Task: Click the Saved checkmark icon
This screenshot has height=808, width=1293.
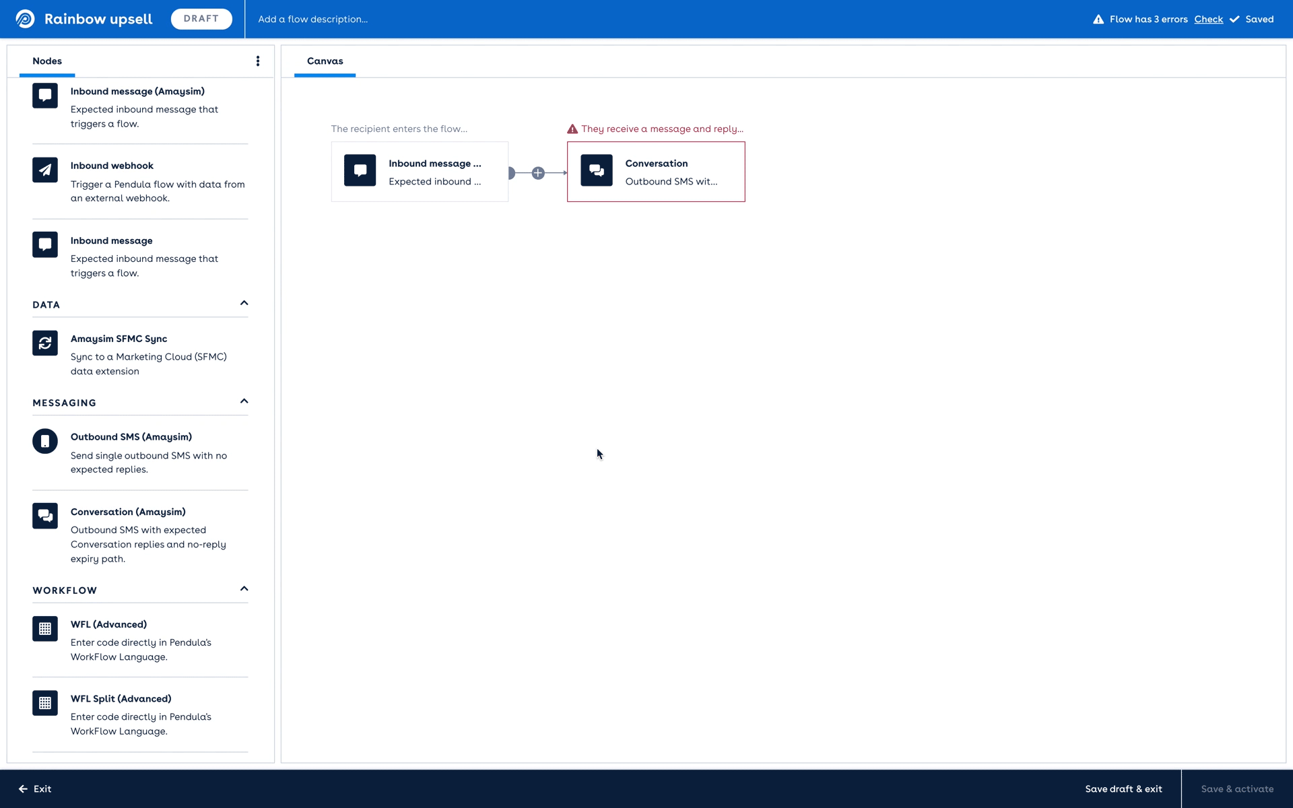Action: tap(1234, 19)
